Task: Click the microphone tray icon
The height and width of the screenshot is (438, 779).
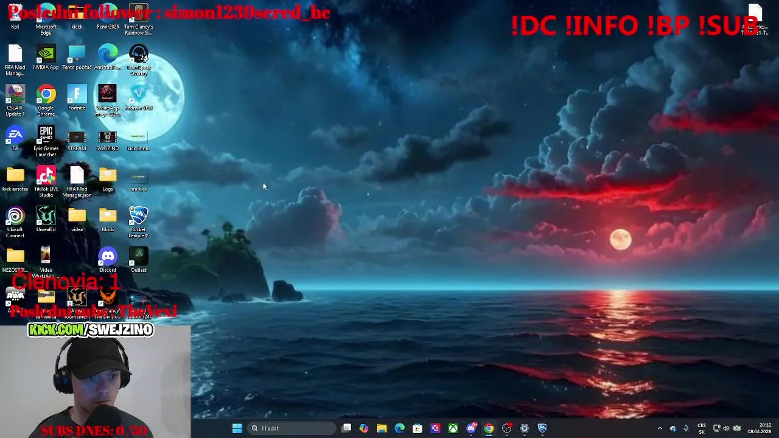Action: coord(686,428)
